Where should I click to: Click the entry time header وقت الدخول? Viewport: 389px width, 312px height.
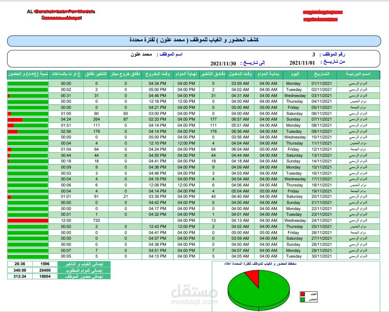240,74
